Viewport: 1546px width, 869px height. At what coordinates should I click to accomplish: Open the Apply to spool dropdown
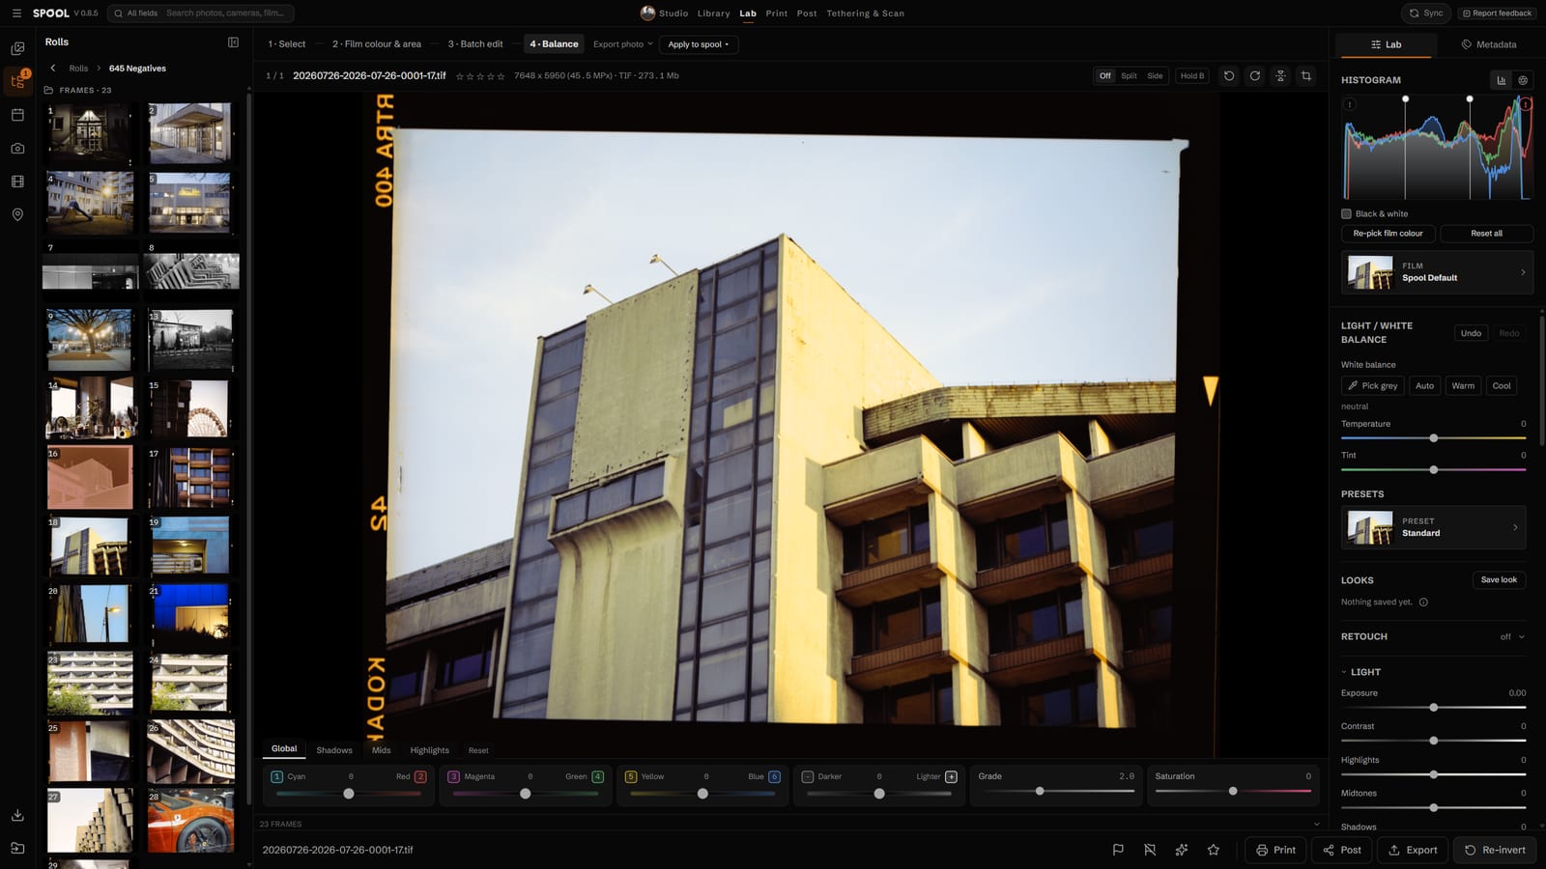tap(698, 44)
